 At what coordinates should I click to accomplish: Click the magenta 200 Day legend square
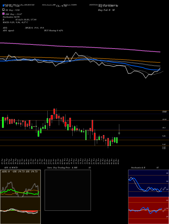3,14
